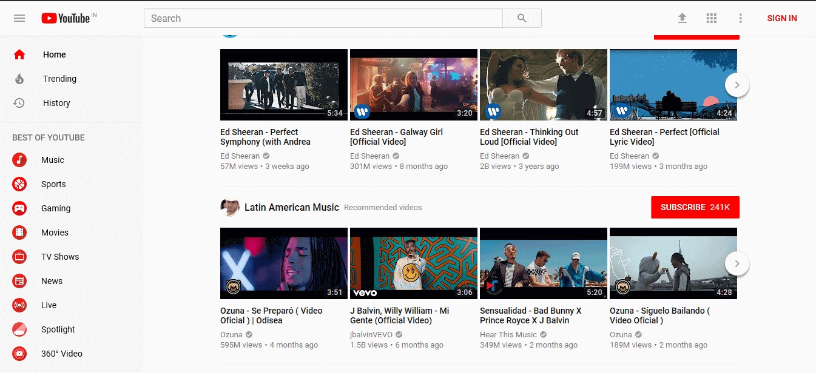Select Music under Best of YouTube

pyautogui.click(x=72, y=160)
